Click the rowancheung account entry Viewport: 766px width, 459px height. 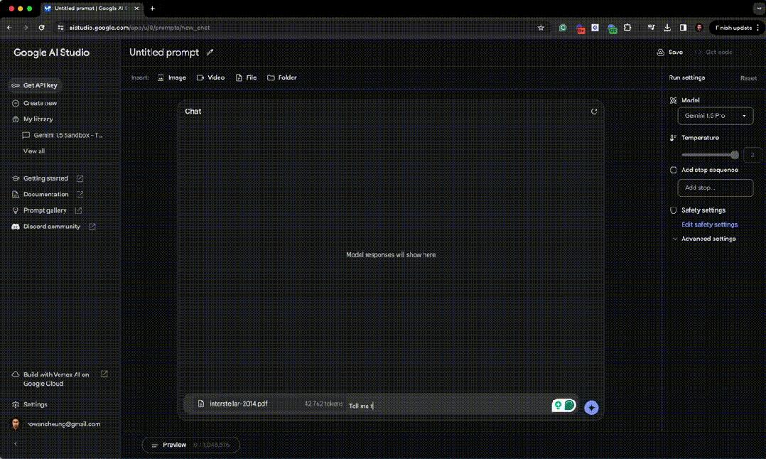[55, 424]
